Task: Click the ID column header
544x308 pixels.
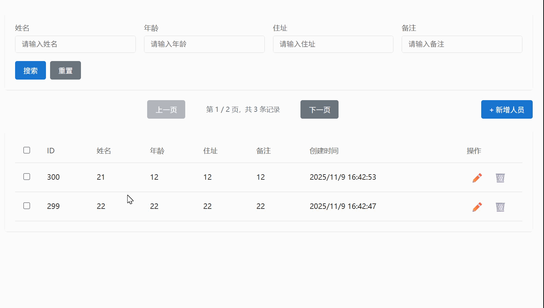Action: coord(51,151)
